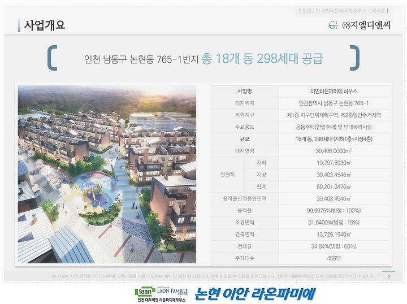Select the value 공동주택(연립주택) 및 부대복리시설

point(334,127)
